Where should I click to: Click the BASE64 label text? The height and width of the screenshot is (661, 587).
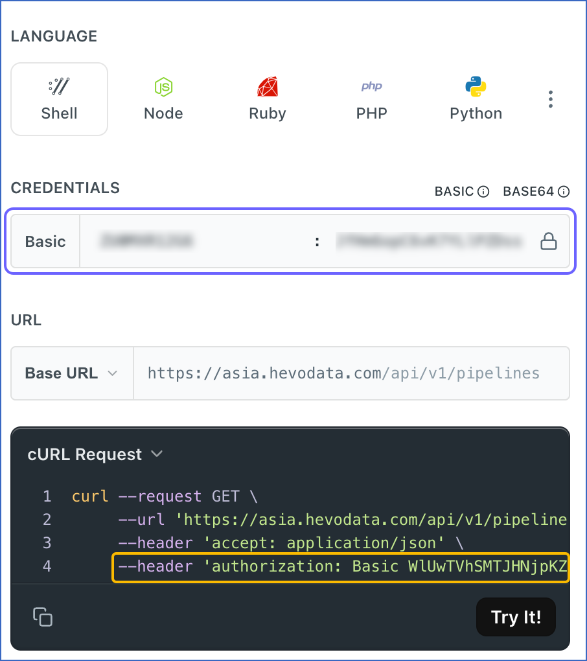point(529,192)
